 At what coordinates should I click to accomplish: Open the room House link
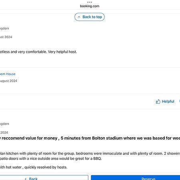[8, 74]
